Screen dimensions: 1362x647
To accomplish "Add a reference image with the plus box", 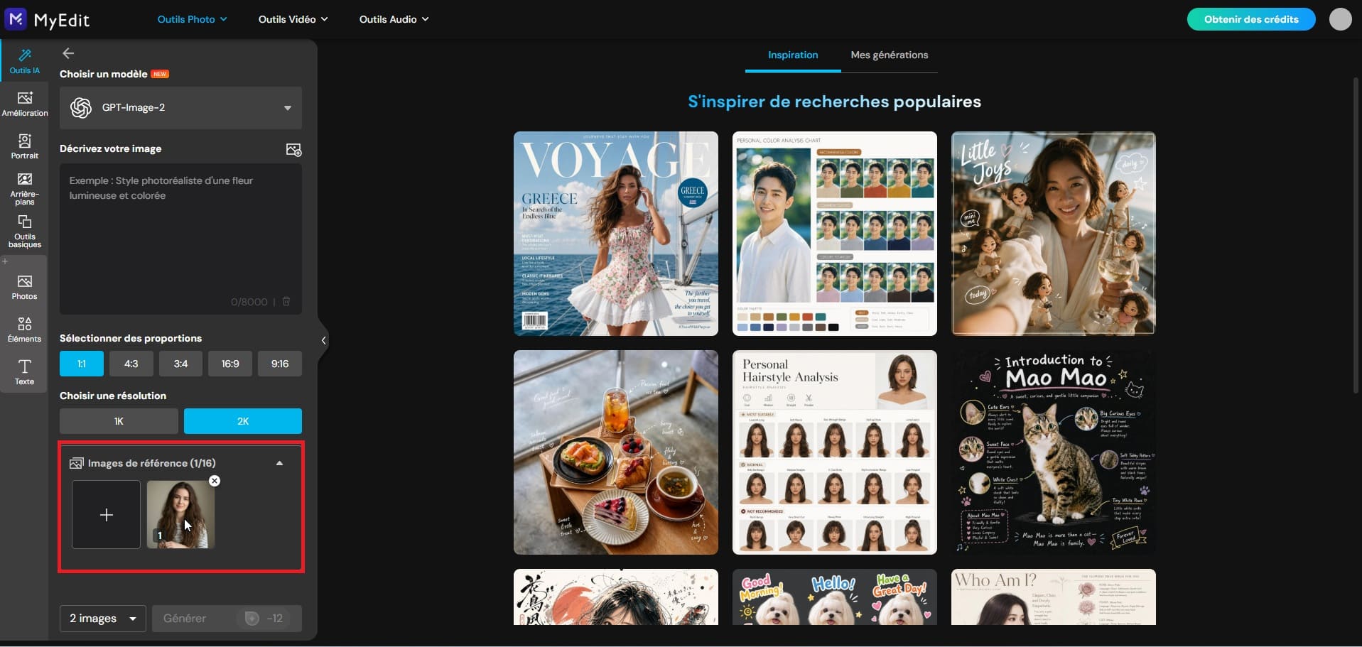I will point(107,514).
